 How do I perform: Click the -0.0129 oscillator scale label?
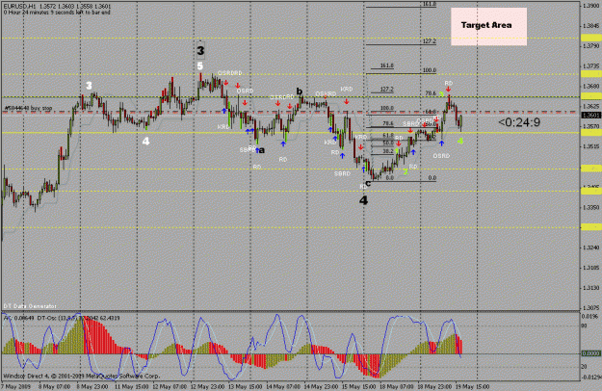(x=590, y=378)
